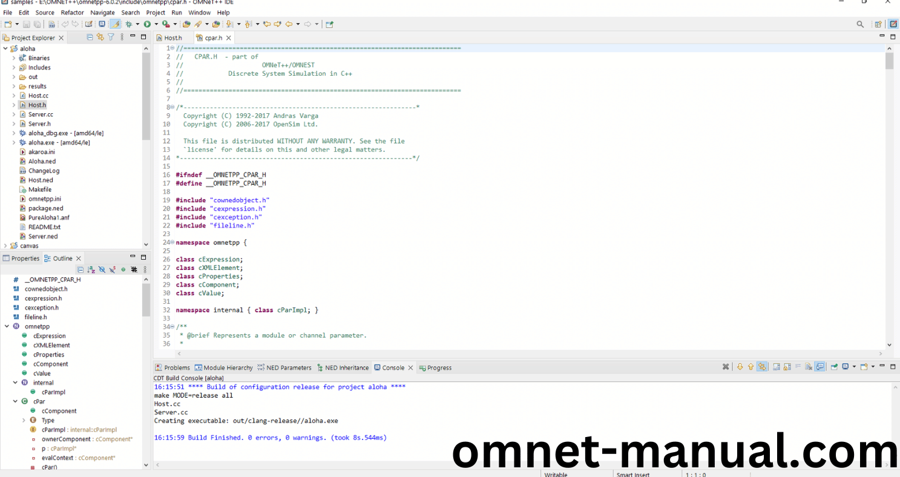Open the NED Parameters view tab
The image size is (900, 477).
pos(284,367)
